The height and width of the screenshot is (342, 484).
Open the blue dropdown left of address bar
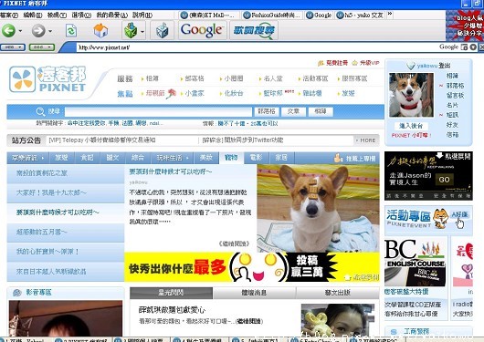click(13, 47)
